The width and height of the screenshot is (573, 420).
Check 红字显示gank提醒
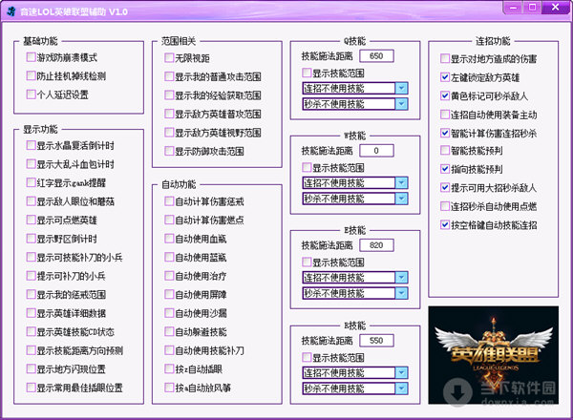[31, 182]
